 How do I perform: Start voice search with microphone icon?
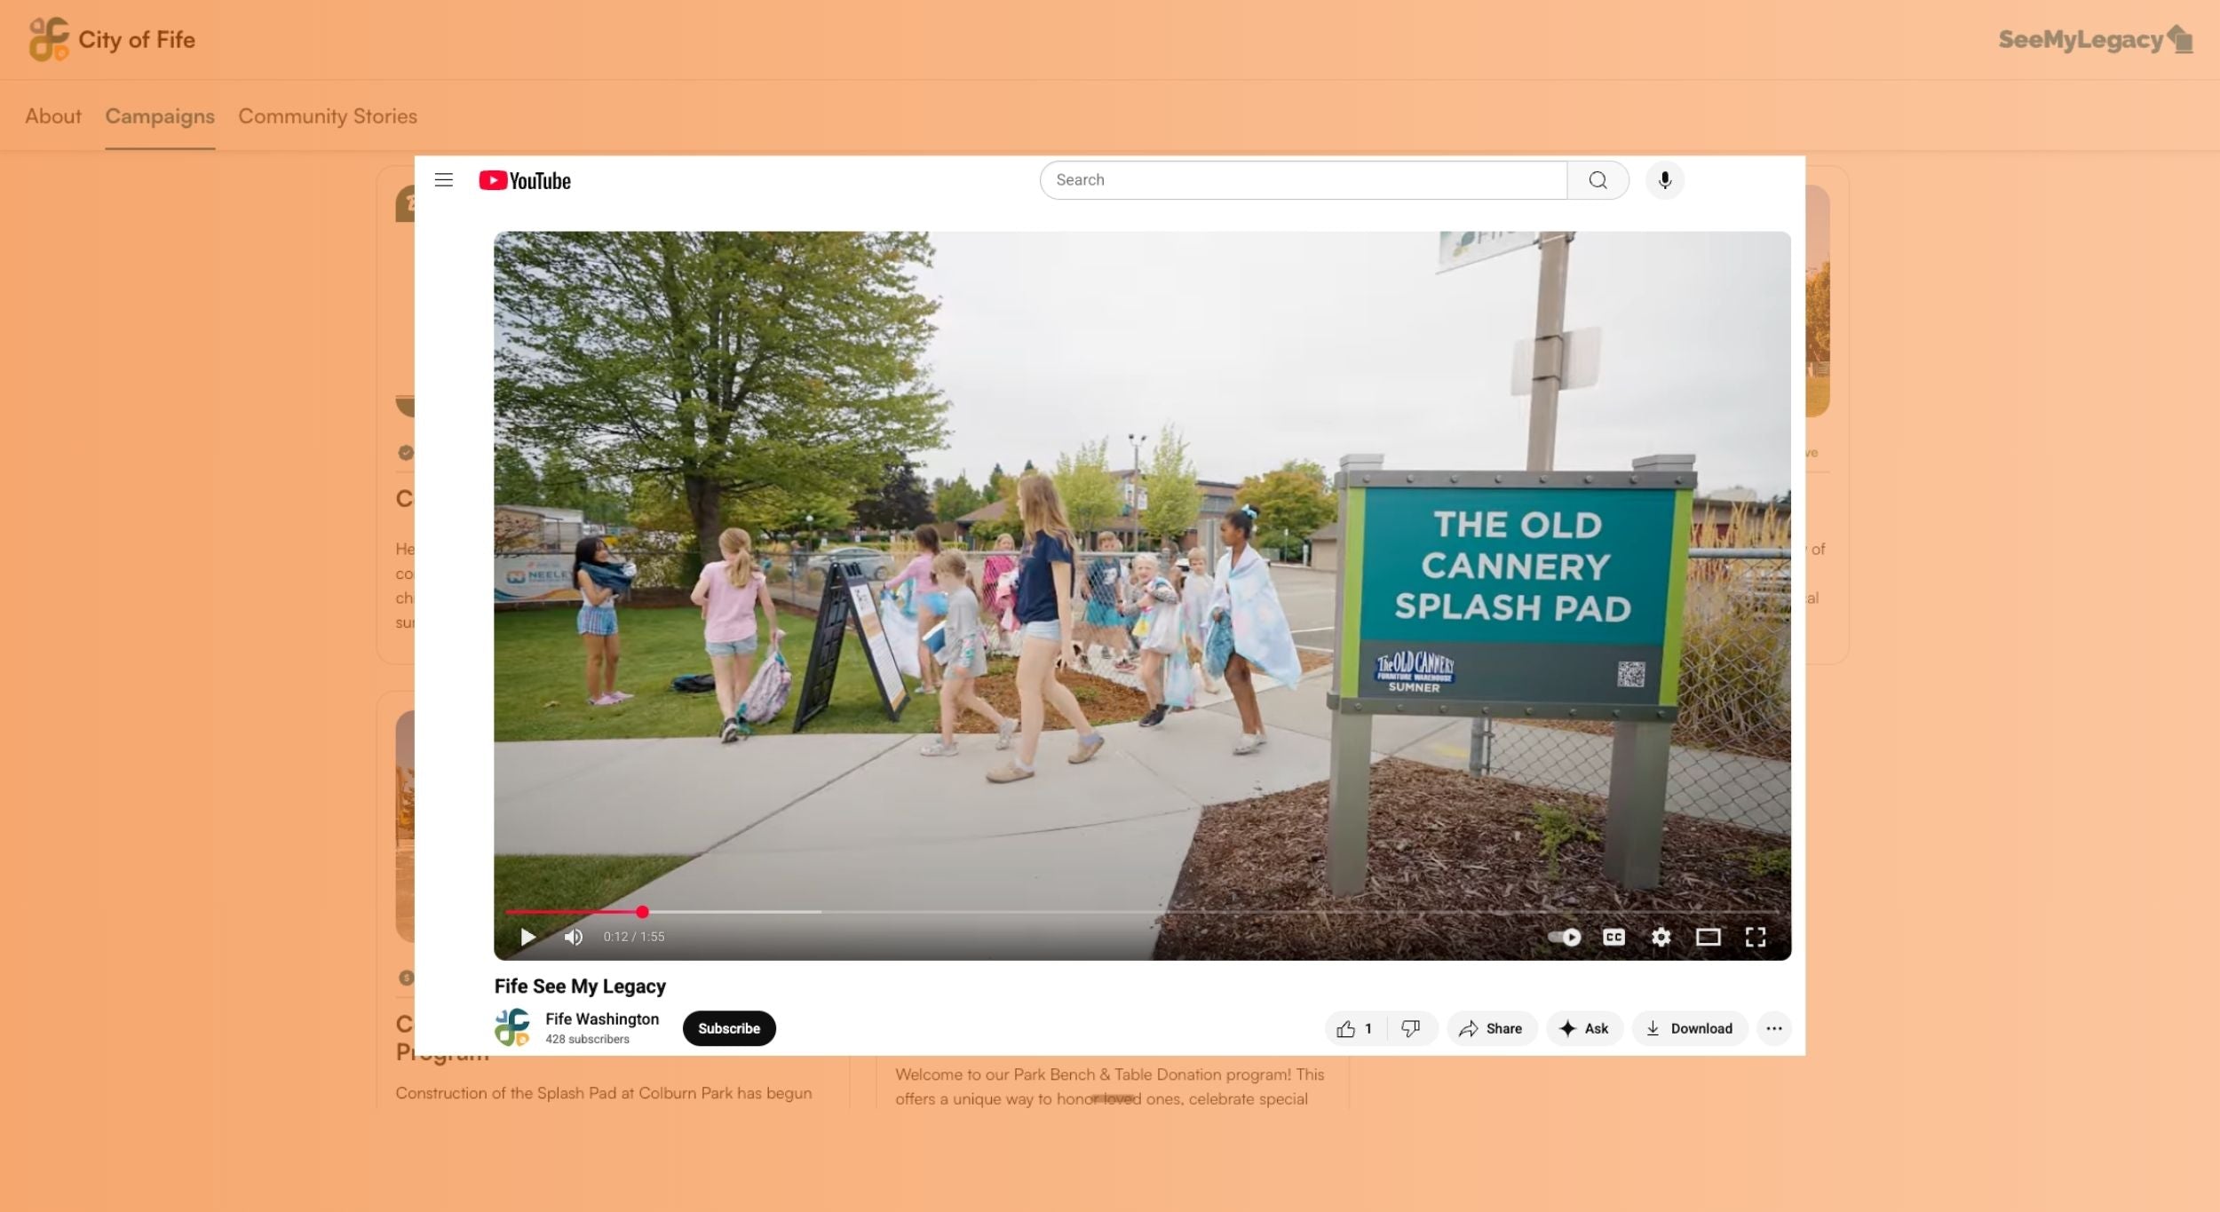[x=1664, y=180]
